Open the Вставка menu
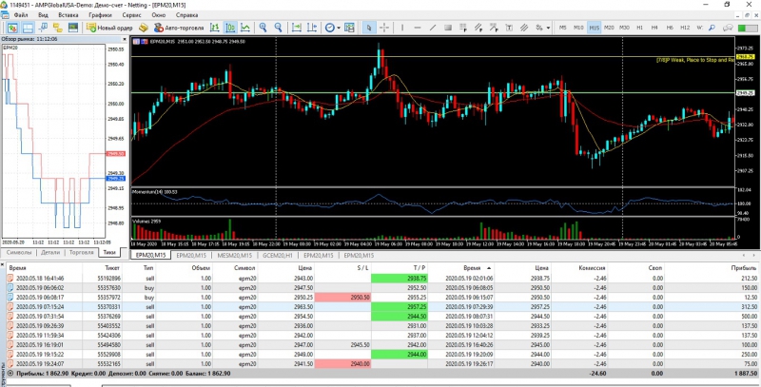761x387 pixels. click(x=68, y=15)
